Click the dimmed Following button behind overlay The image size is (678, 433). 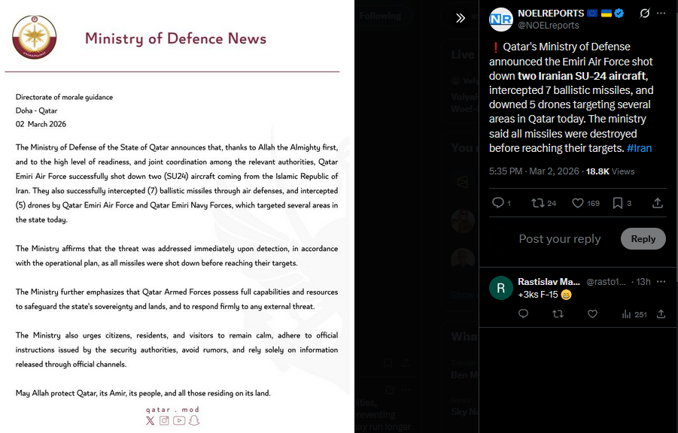pos(380,16)
